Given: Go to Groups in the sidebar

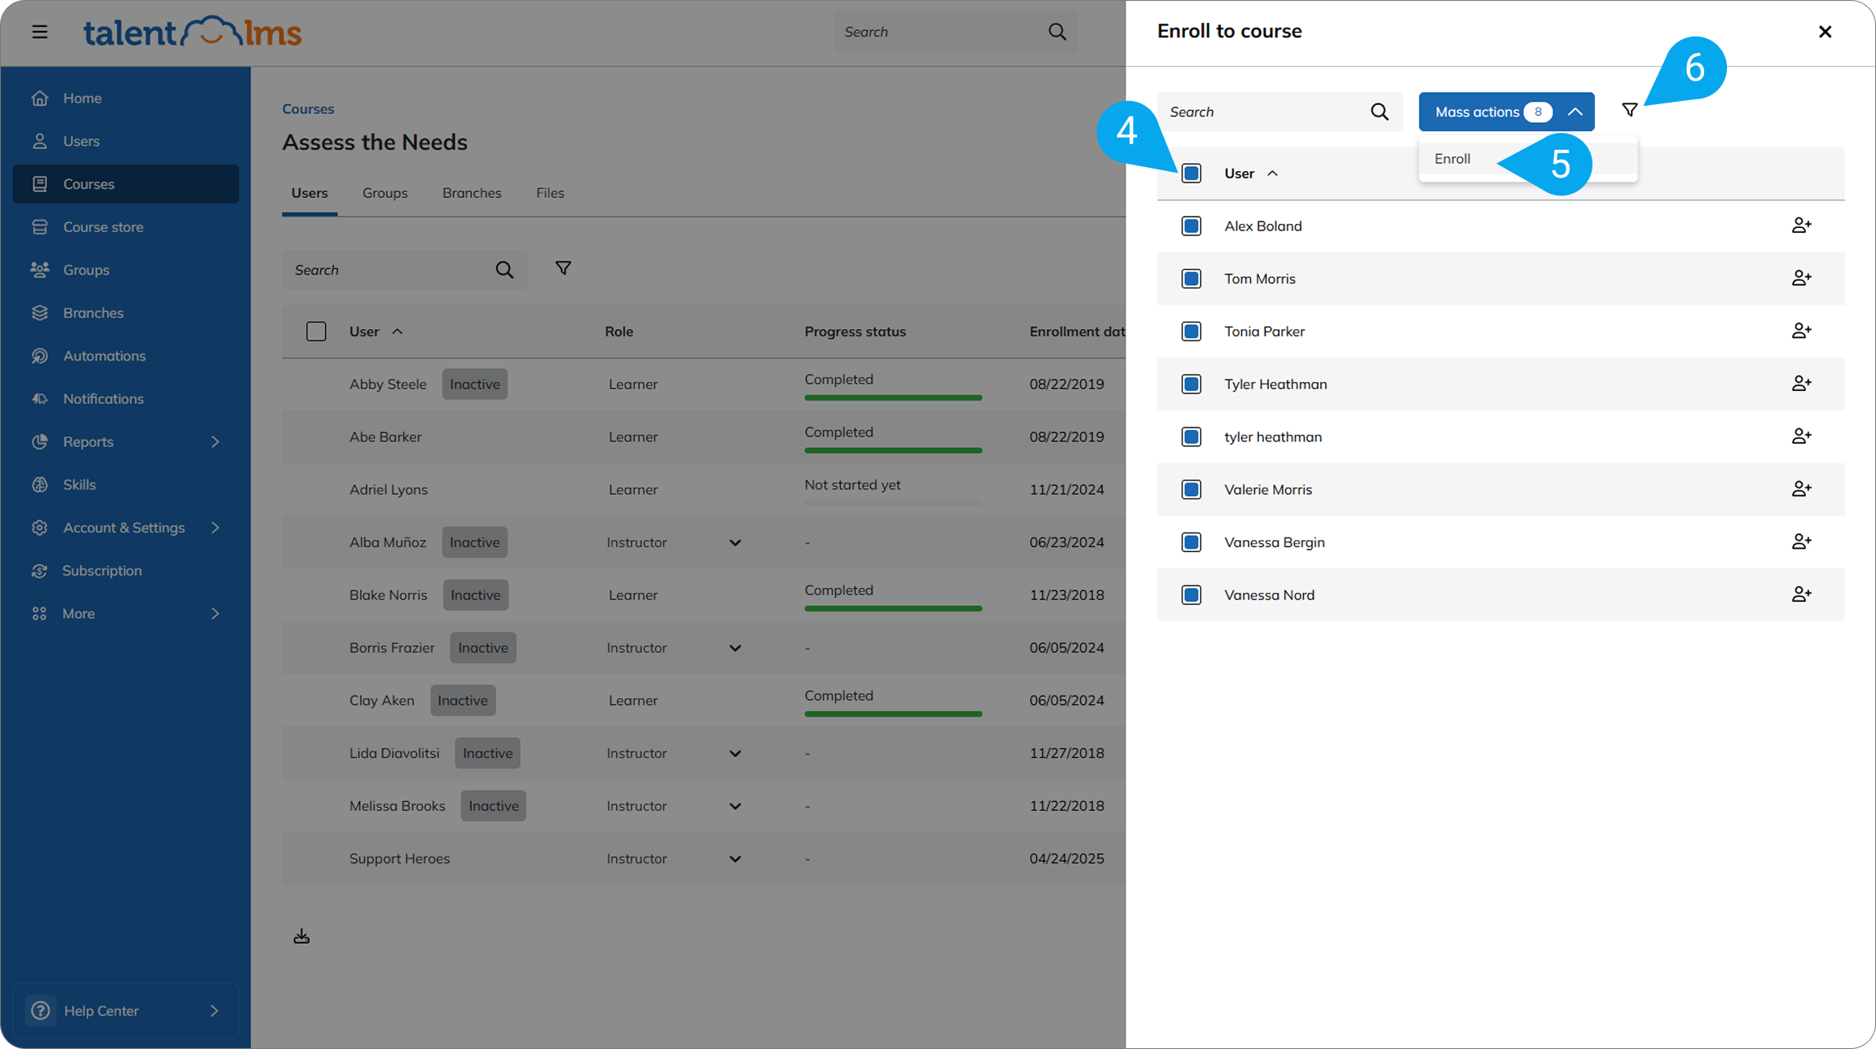Looking at the screenshot, I should point(86,270).
